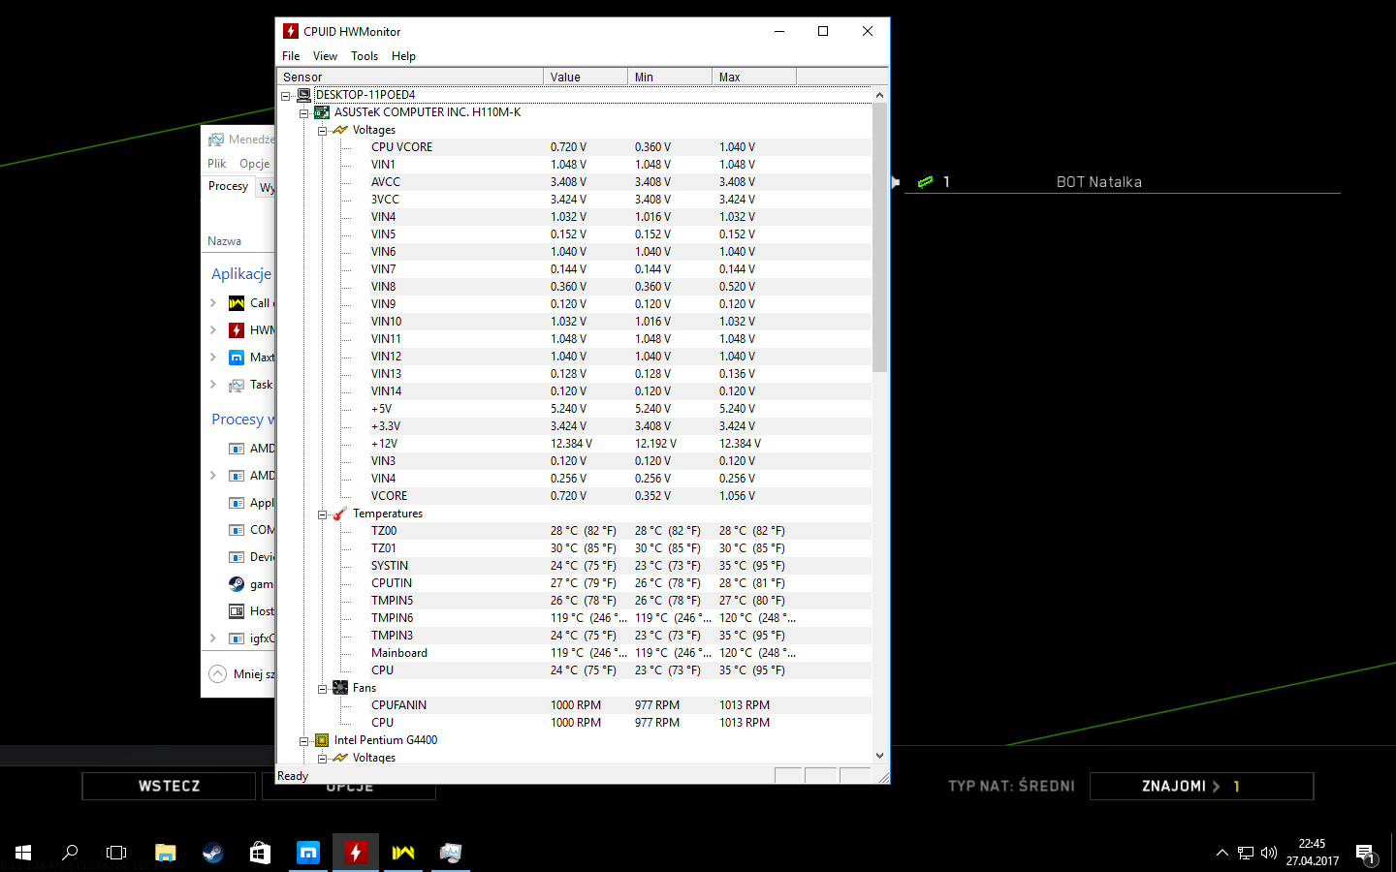Collapse Task Manager details with Mniej arrow

pyautogui.click(x=218, y=673)
